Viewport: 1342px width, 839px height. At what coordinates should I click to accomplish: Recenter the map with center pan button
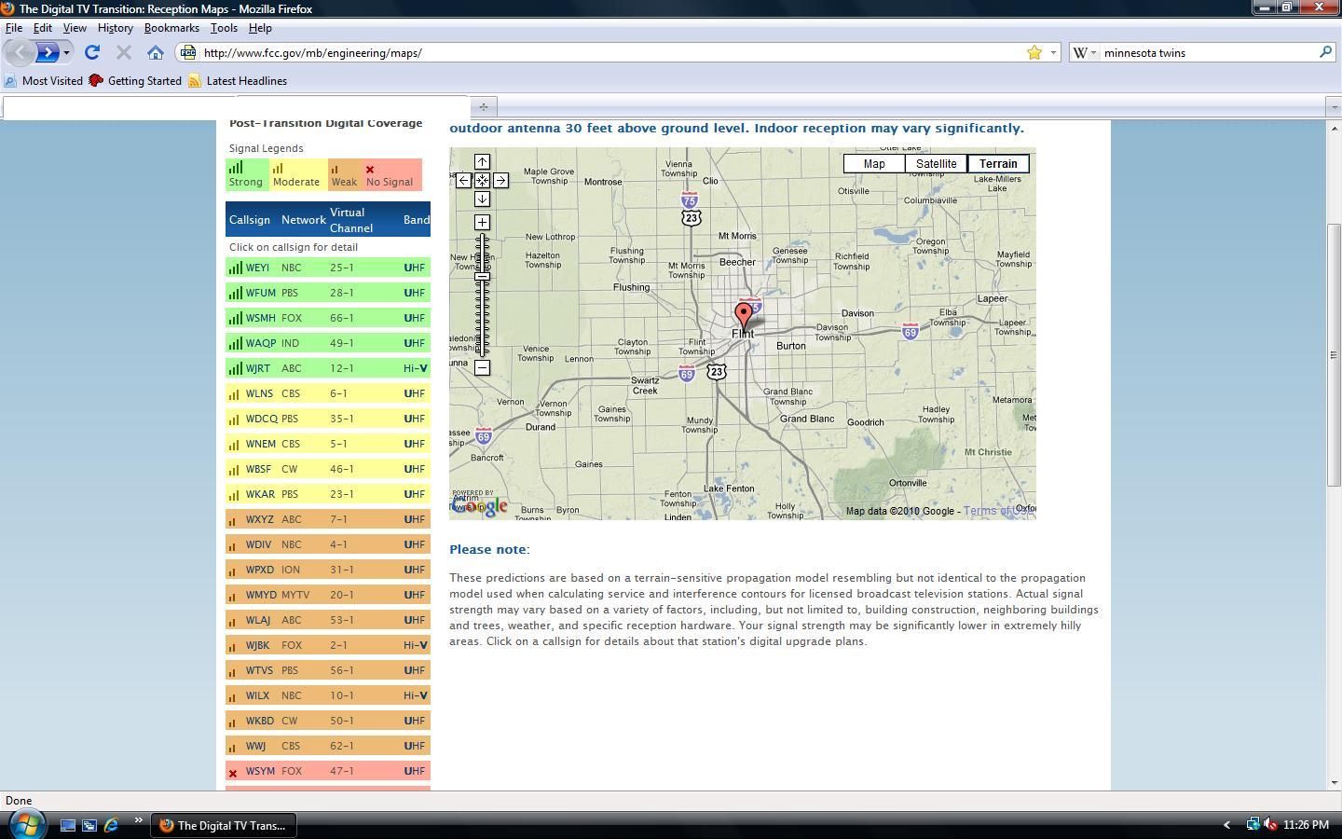tap(482, 180)
